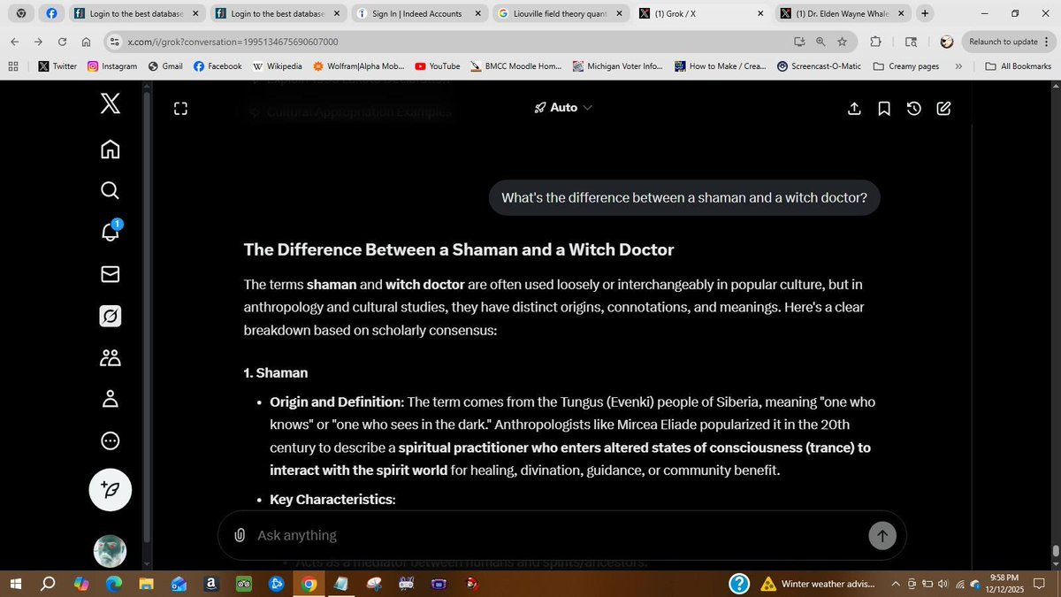Open the Creamy pages bookmark folder
1061x597 pixels.
(906, 66)
